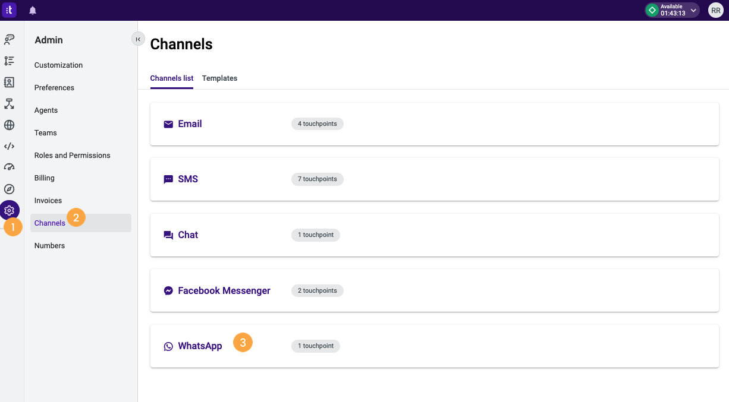This screenshot has width=729, height=402.
Task: Switch to the Templates tab
Action: pyautogui.click(x=219, y=78)
